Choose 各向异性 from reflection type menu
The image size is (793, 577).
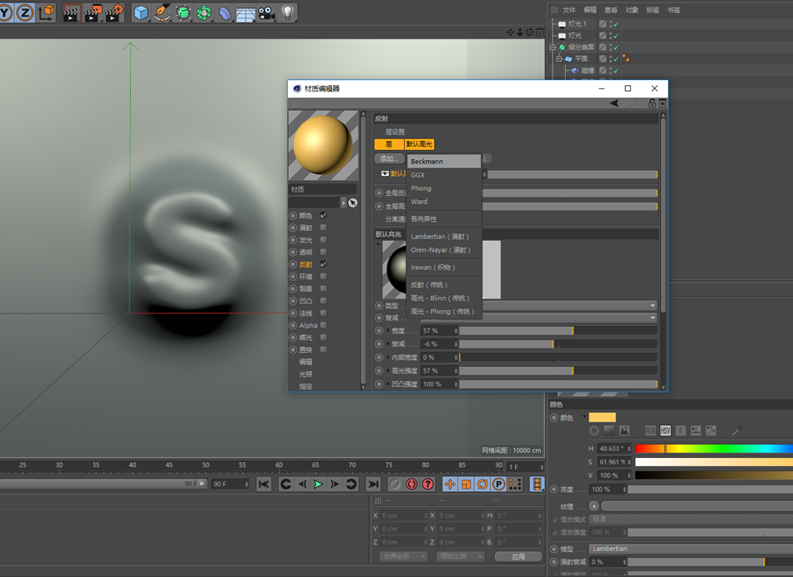coord(444,218)
